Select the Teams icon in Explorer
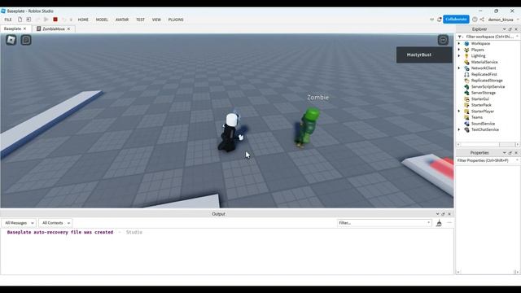The image size is (521, 293). pos(466,117)
